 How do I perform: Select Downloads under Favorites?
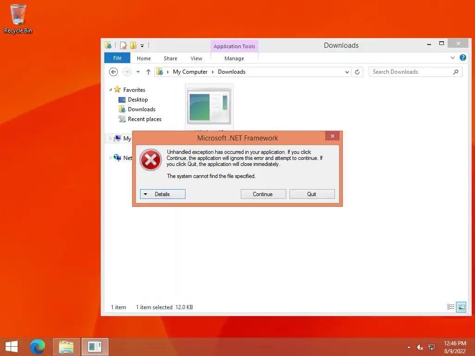pos(141,109)
